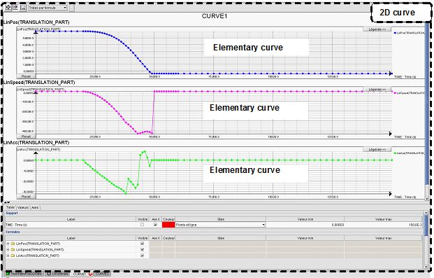Click the small button right of the toolbar dropdown

(x=71, y=8)
